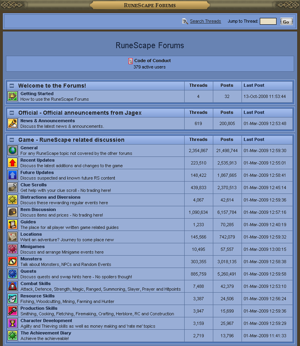Viewport: 300px width, 346px height.
Task: Click the Clue Scrolls icon
Action: (x=13, y=188)
